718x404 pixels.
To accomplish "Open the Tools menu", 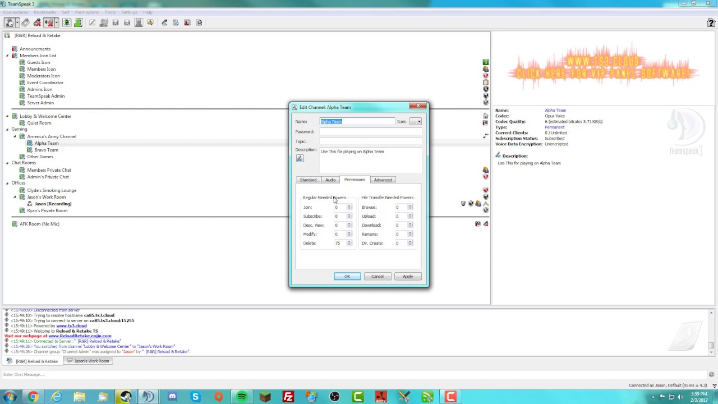I will (x=110, y=12).
